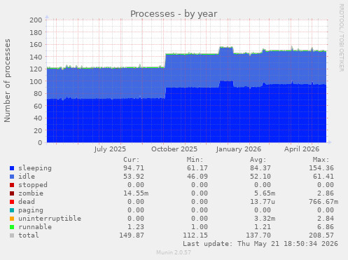Click sleeping minimum value 61.17
The width and height of the screenshot is (348, 260).
point(197,168)
